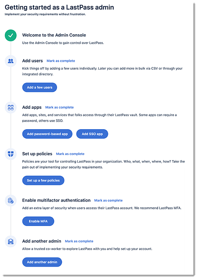198x279 pixels.
Task: Click the Add SSO app button
Action: tap(92, 134)
